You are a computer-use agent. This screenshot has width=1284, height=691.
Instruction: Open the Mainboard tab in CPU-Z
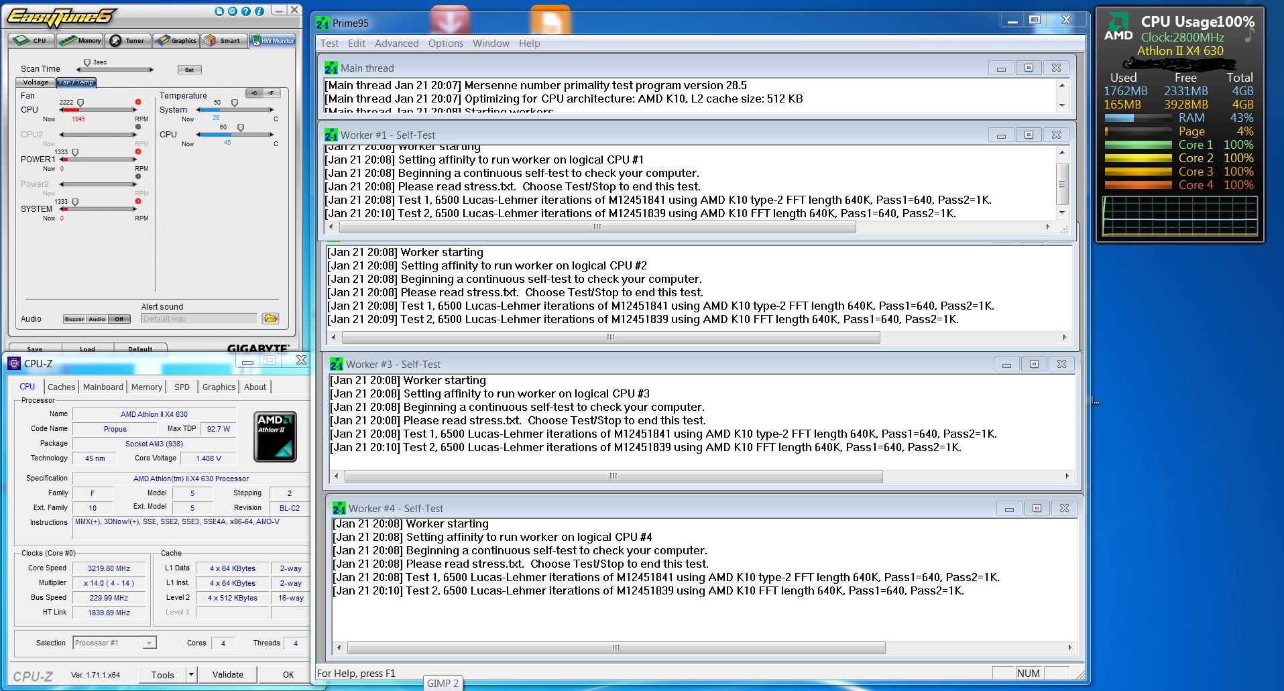pos(103,387)
